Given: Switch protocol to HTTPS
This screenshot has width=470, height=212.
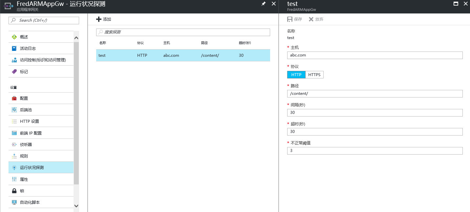Looking at the screenshot, I should [314, 75].
